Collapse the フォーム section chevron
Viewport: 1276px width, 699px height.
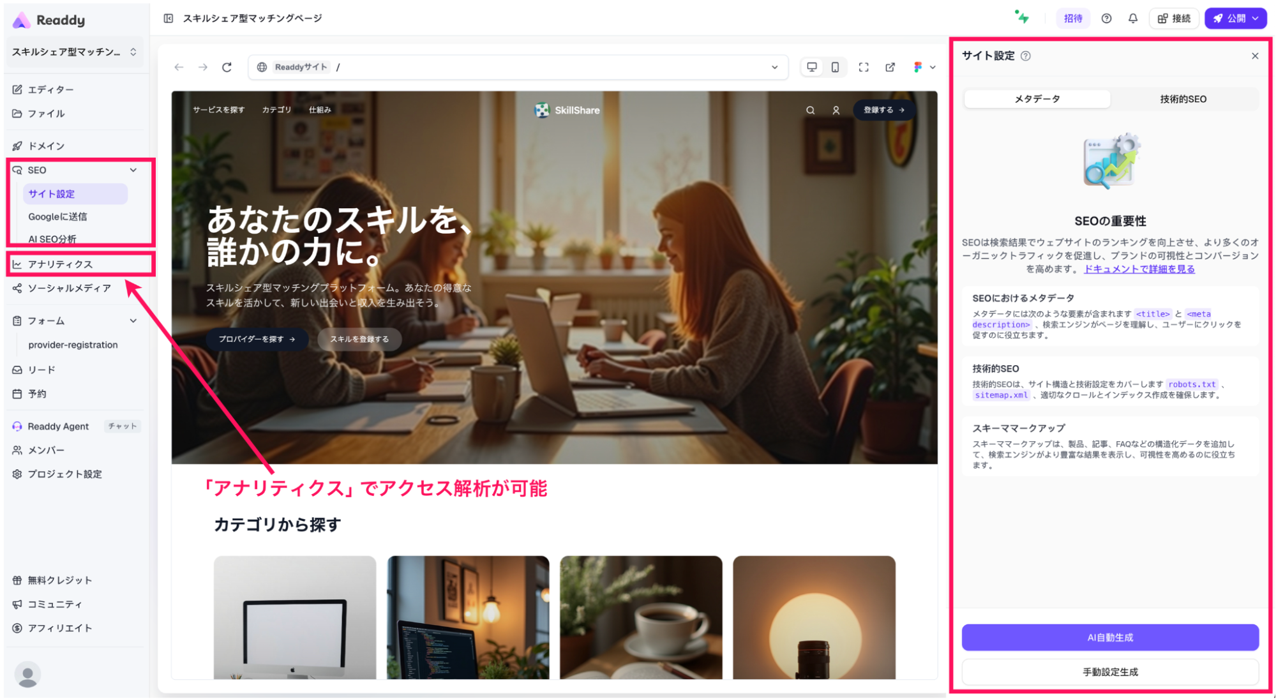[x=133, y=320]
